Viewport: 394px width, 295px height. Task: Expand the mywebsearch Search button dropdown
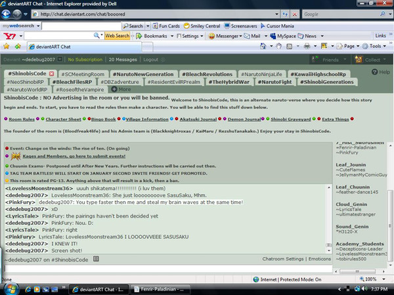(148, 26)
